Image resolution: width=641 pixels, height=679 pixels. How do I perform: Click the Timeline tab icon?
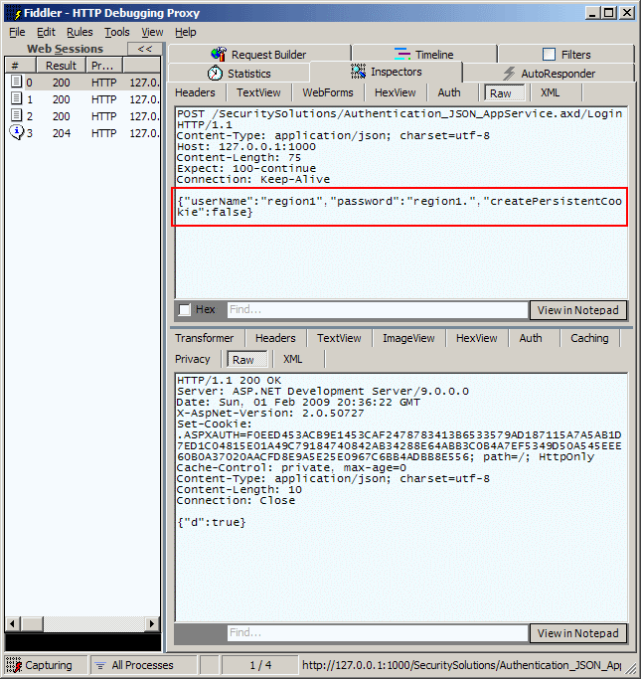pos(402,54)
